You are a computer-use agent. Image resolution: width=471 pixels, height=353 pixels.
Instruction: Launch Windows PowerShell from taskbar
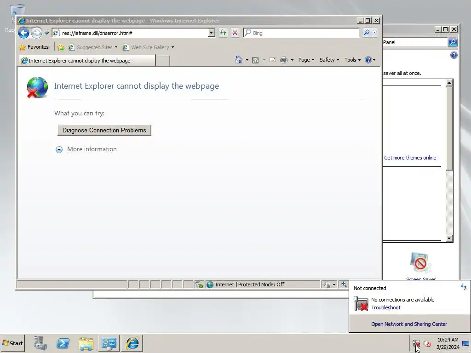point(63,343)
